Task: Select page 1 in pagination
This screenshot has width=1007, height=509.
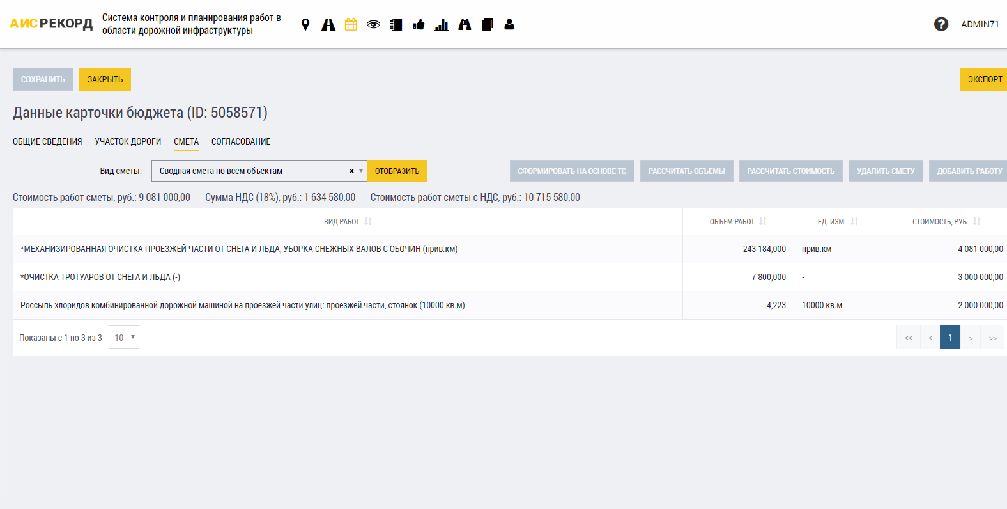Action: (950, 338)
